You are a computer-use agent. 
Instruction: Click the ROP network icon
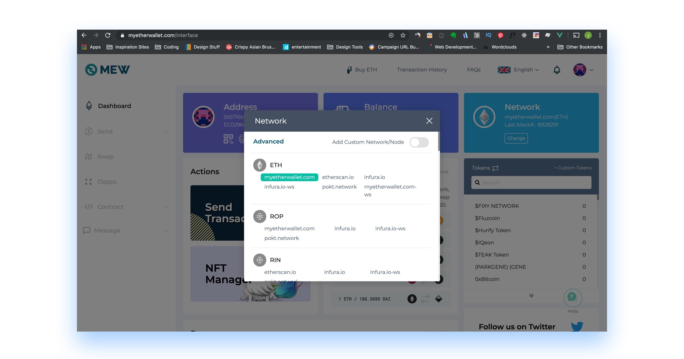(259, 216)
